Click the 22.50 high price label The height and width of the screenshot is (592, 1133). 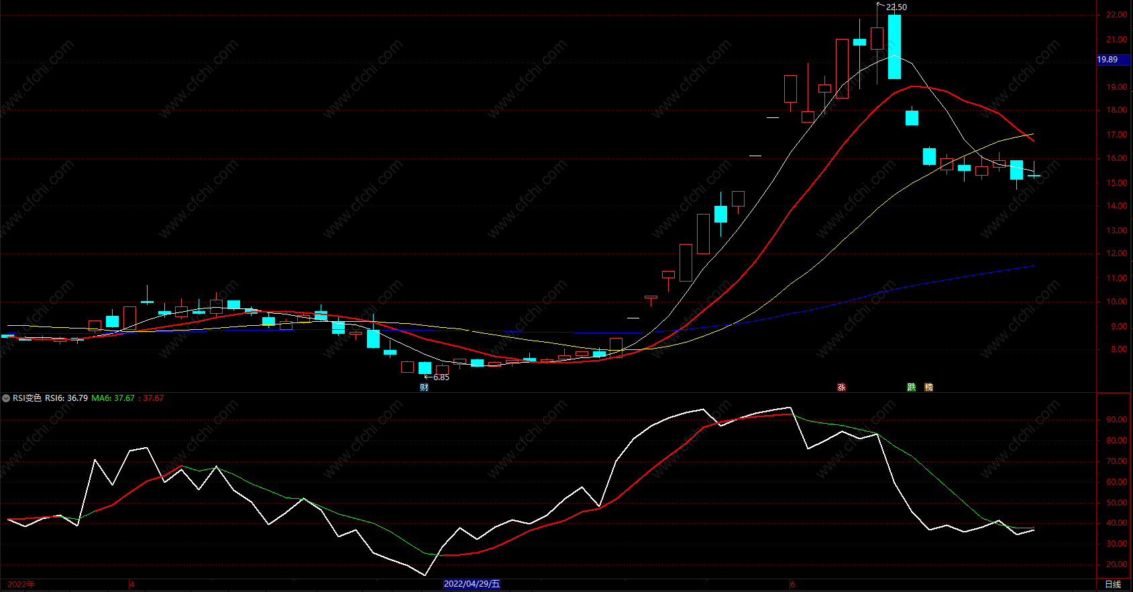(x=896, y=7)
